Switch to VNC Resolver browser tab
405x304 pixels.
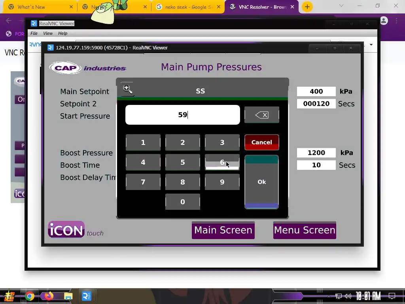pos(261,7)
